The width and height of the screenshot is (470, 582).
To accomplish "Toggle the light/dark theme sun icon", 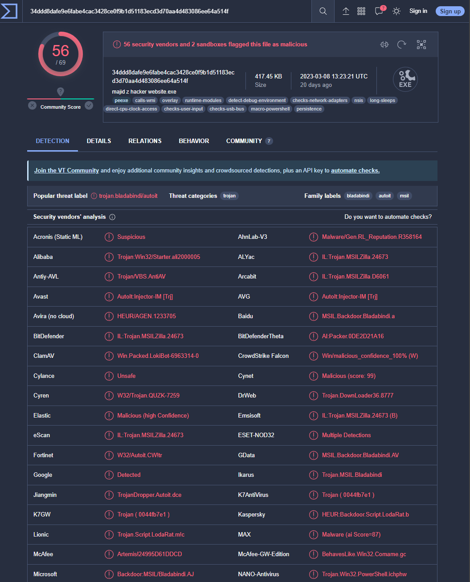I will pos(396,11).
